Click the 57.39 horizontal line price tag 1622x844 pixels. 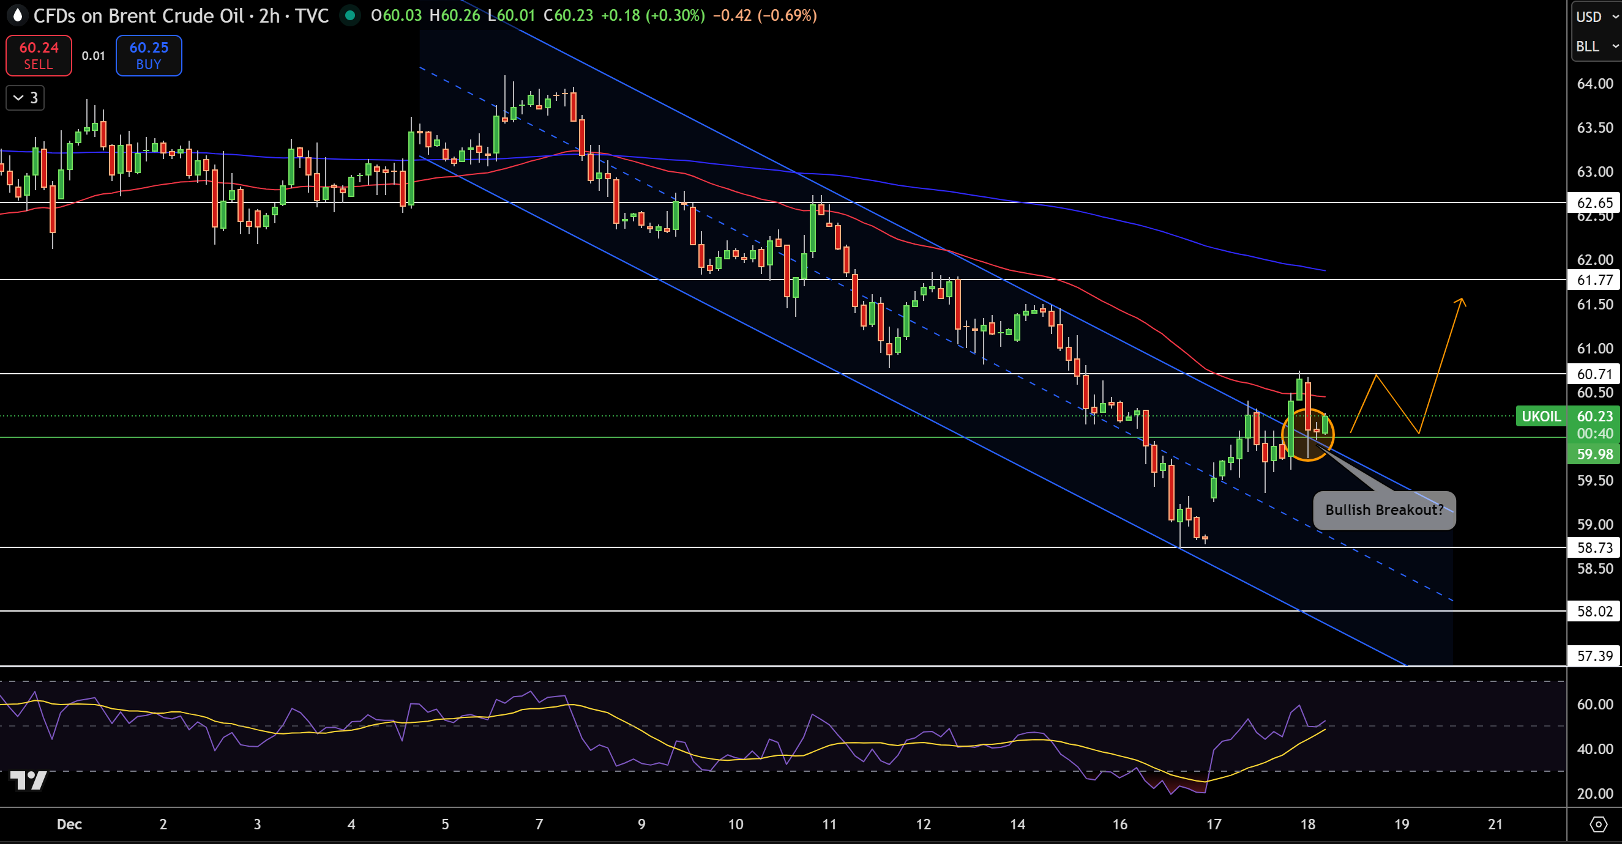[1594, 656]
